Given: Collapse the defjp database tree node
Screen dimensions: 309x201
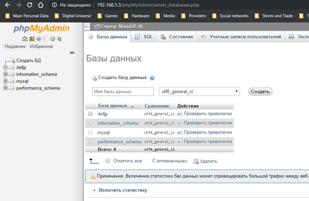Looking at the screenshot, I should click(5, 67).
